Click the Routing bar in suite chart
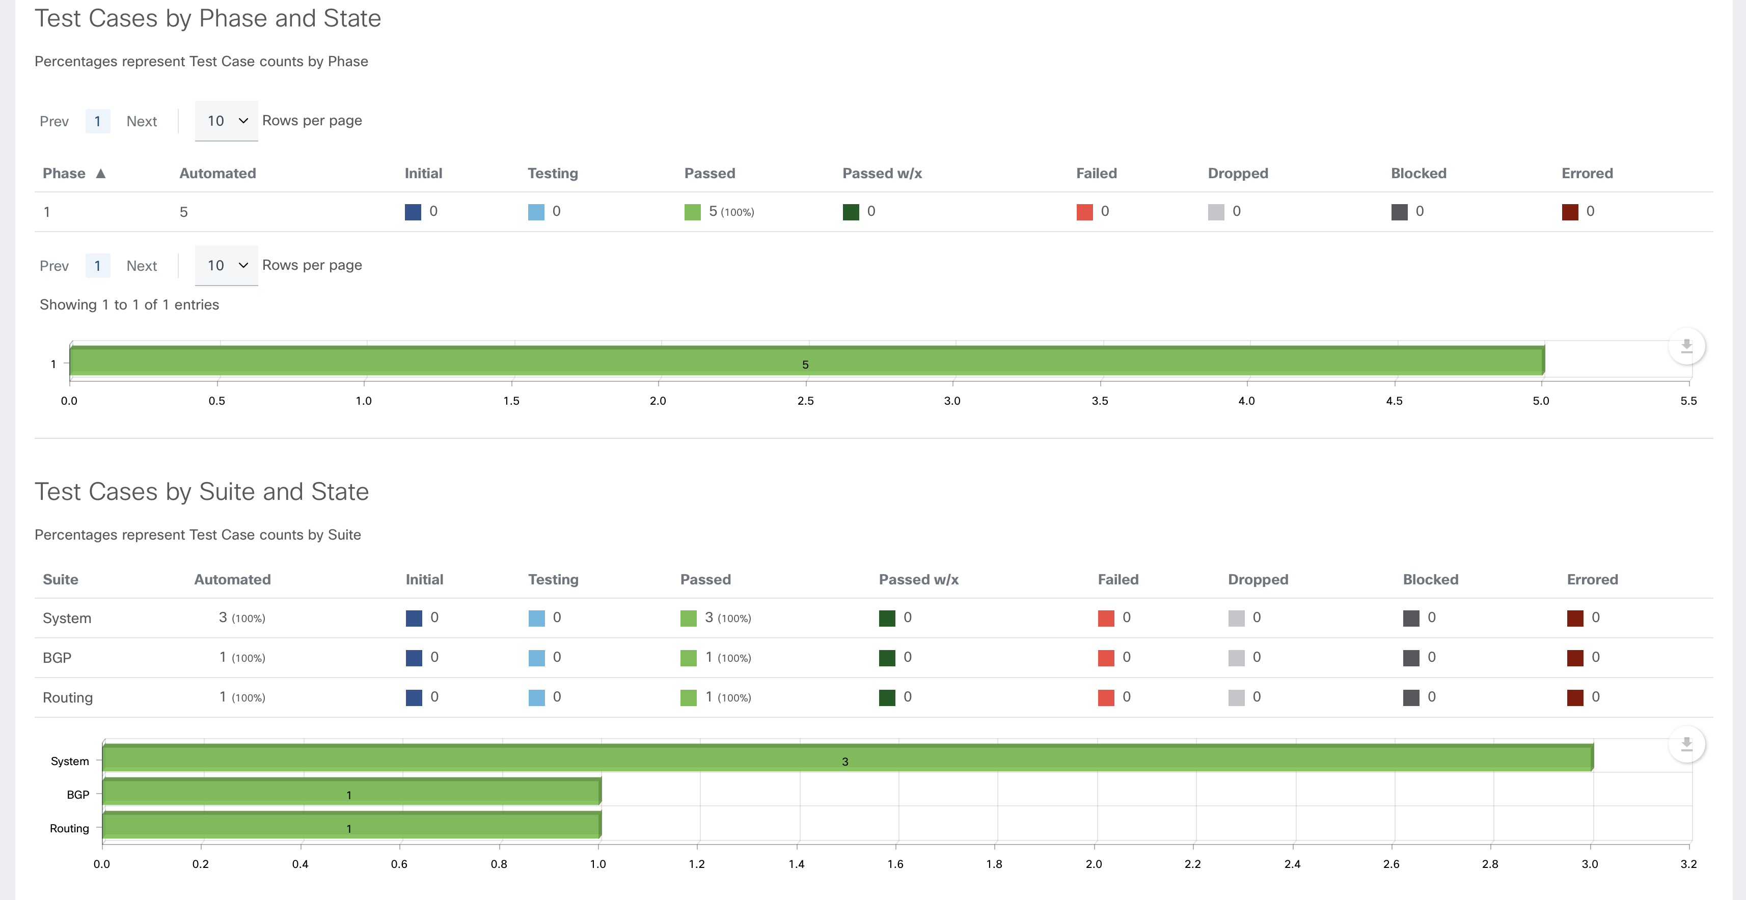1746x900 pixels. [351, 826]
